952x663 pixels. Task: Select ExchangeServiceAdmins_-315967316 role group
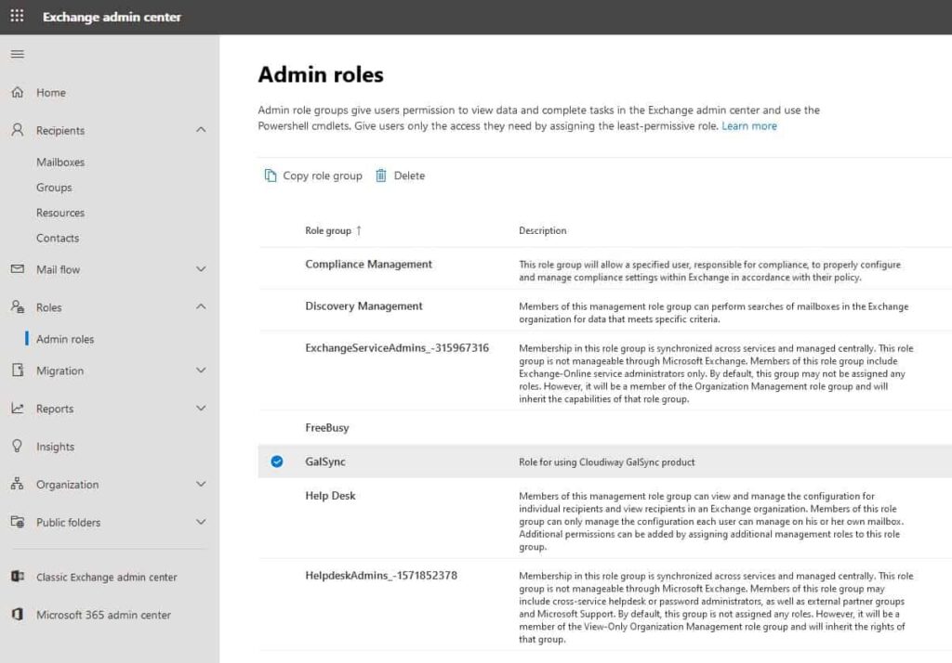click(397, 347)
